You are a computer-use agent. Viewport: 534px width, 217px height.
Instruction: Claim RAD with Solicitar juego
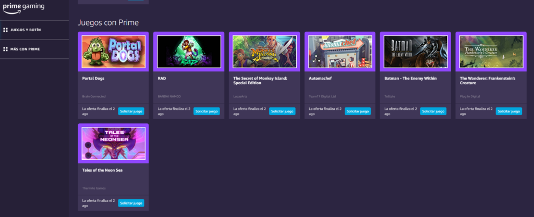click(207, 111)
